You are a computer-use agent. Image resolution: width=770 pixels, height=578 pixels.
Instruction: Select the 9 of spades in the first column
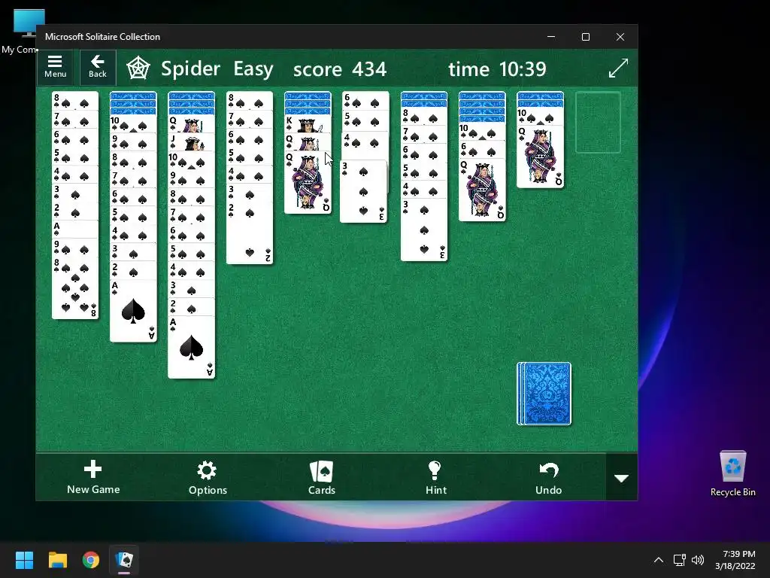pyautogui.click(x=75, y=248)
